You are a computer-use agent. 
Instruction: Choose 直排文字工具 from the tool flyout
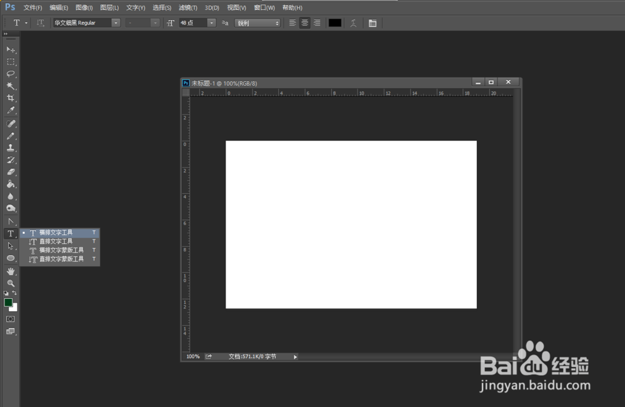55,241
